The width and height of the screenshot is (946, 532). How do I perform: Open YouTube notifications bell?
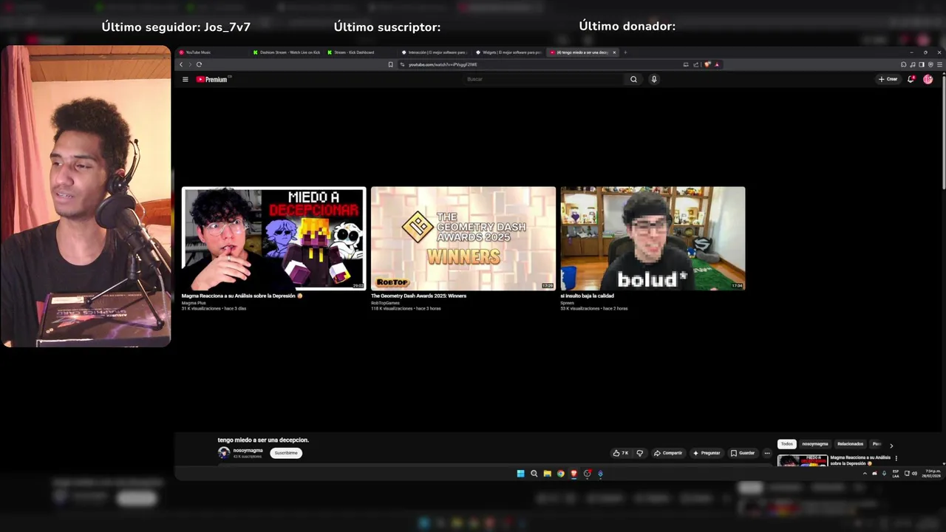pos(911,79)
